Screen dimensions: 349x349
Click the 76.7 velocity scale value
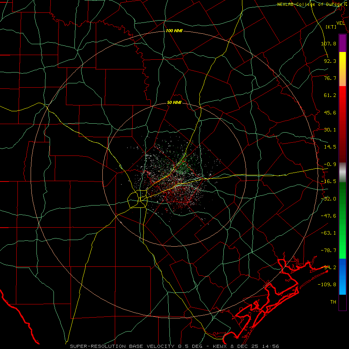tap(330, 78)
